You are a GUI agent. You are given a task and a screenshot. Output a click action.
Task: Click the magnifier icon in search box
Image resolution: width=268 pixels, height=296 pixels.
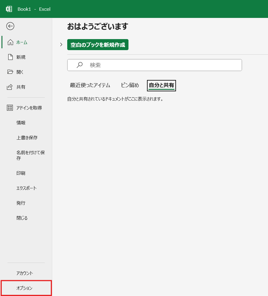(79, 65)
